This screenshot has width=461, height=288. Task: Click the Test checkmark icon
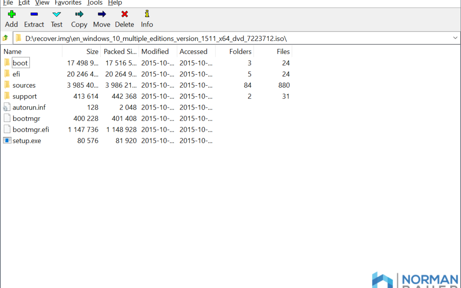pos(56,14)
